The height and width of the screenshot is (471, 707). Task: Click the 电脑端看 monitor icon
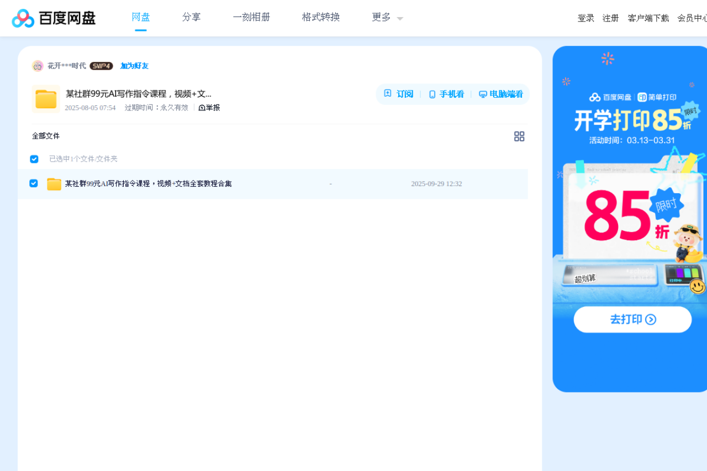point(483,94)
